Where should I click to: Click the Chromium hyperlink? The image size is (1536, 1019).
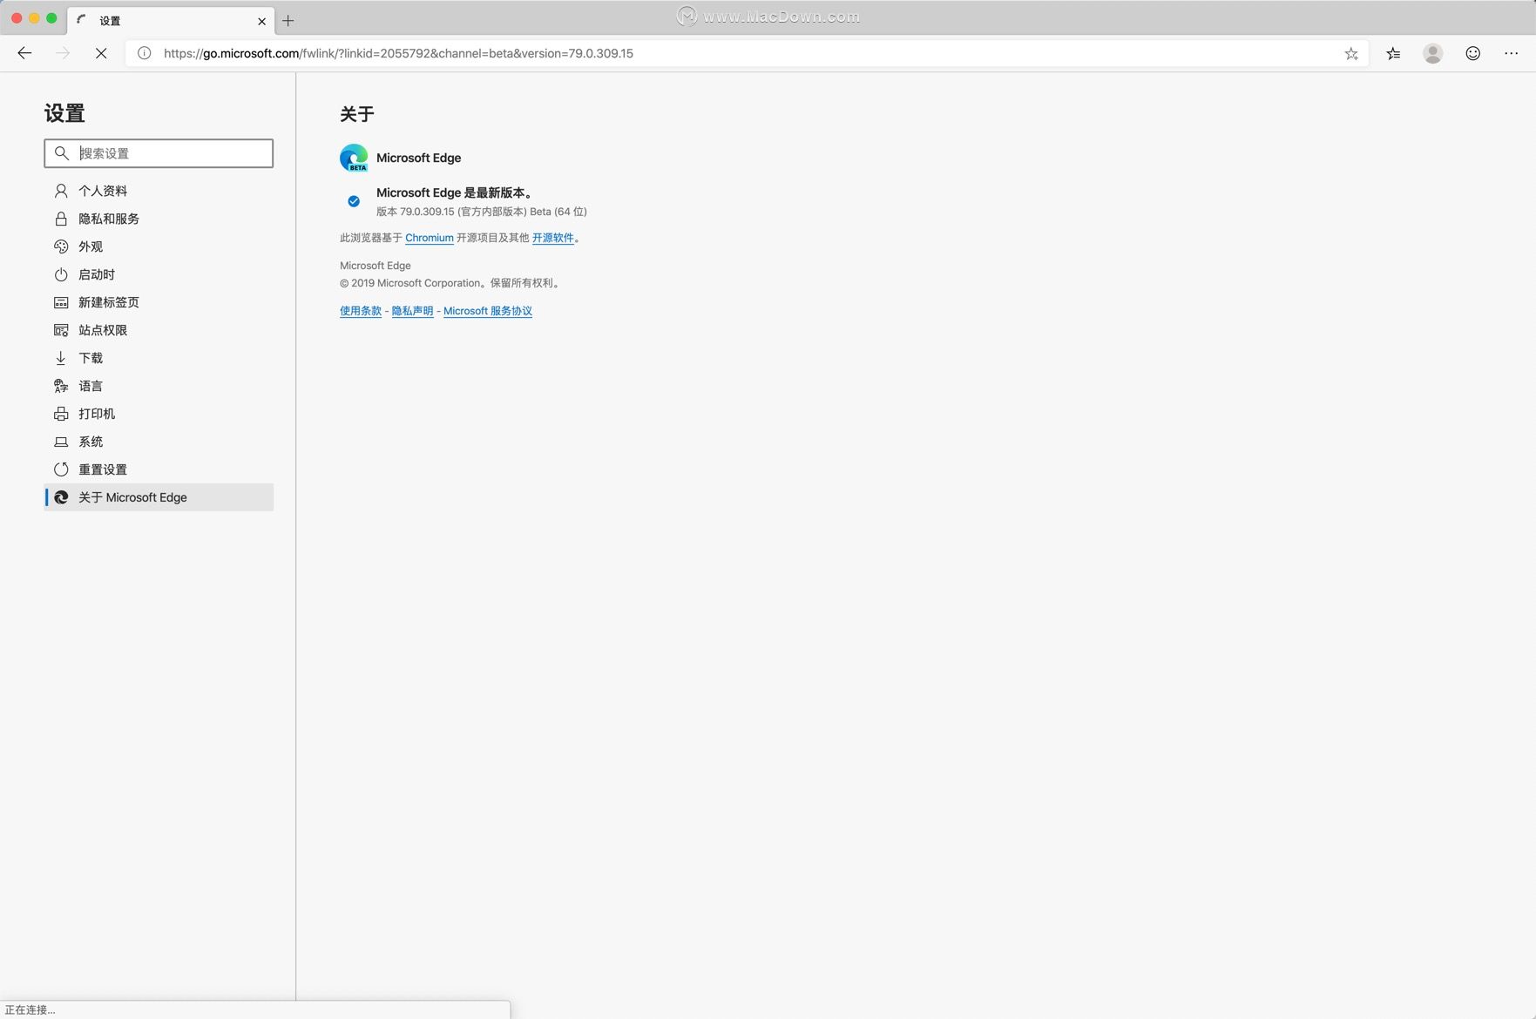[x=429, y=238]
